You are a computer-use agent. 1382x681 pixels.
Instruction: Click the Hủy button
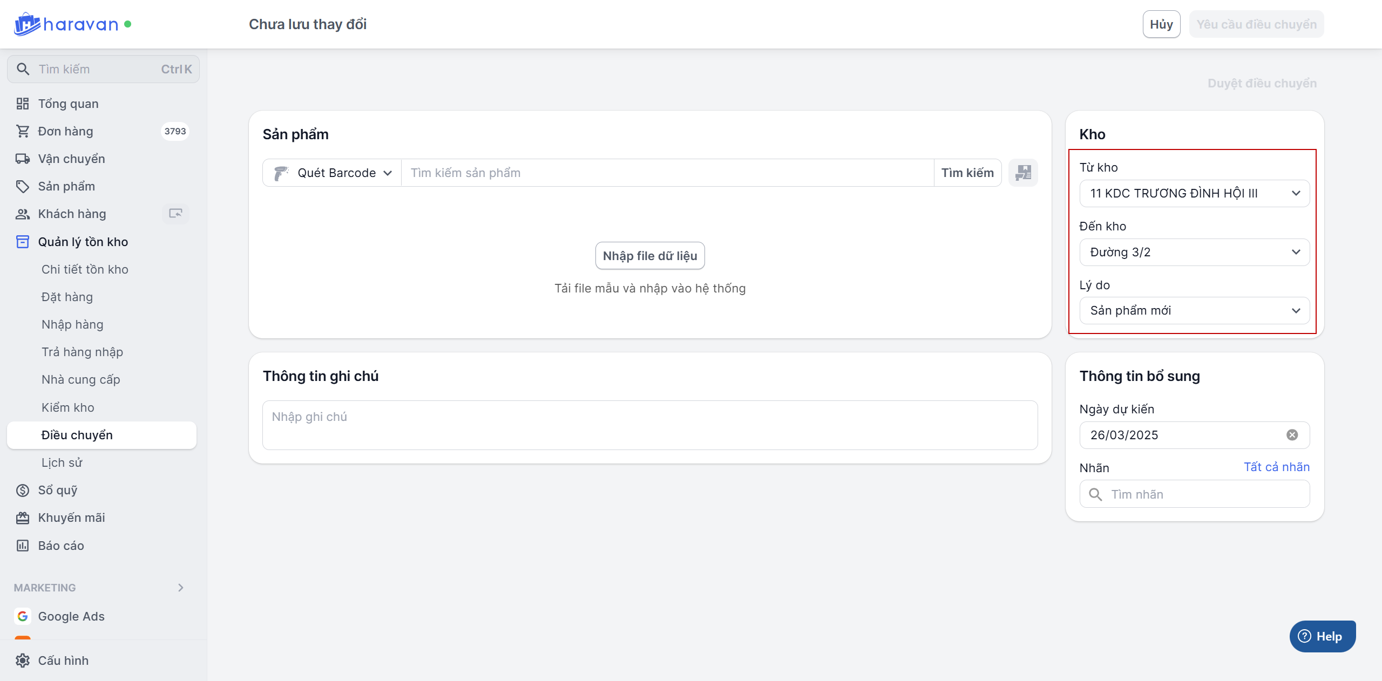(x=1161, y=24)
